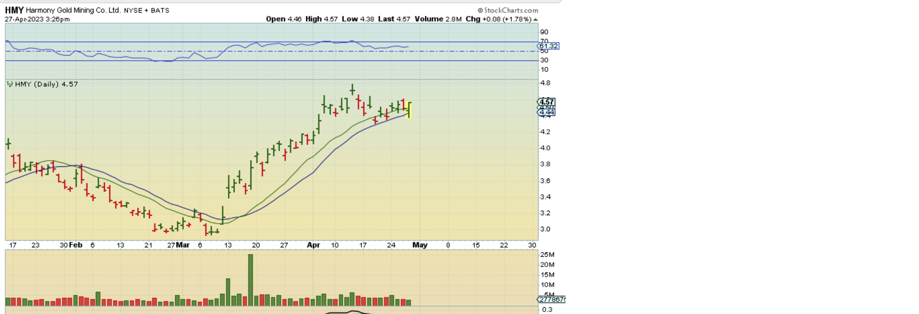The width and height of the screenshot is (919, 314).
Task: Click the High 4.57 value in header
Action: pos(322,19)
